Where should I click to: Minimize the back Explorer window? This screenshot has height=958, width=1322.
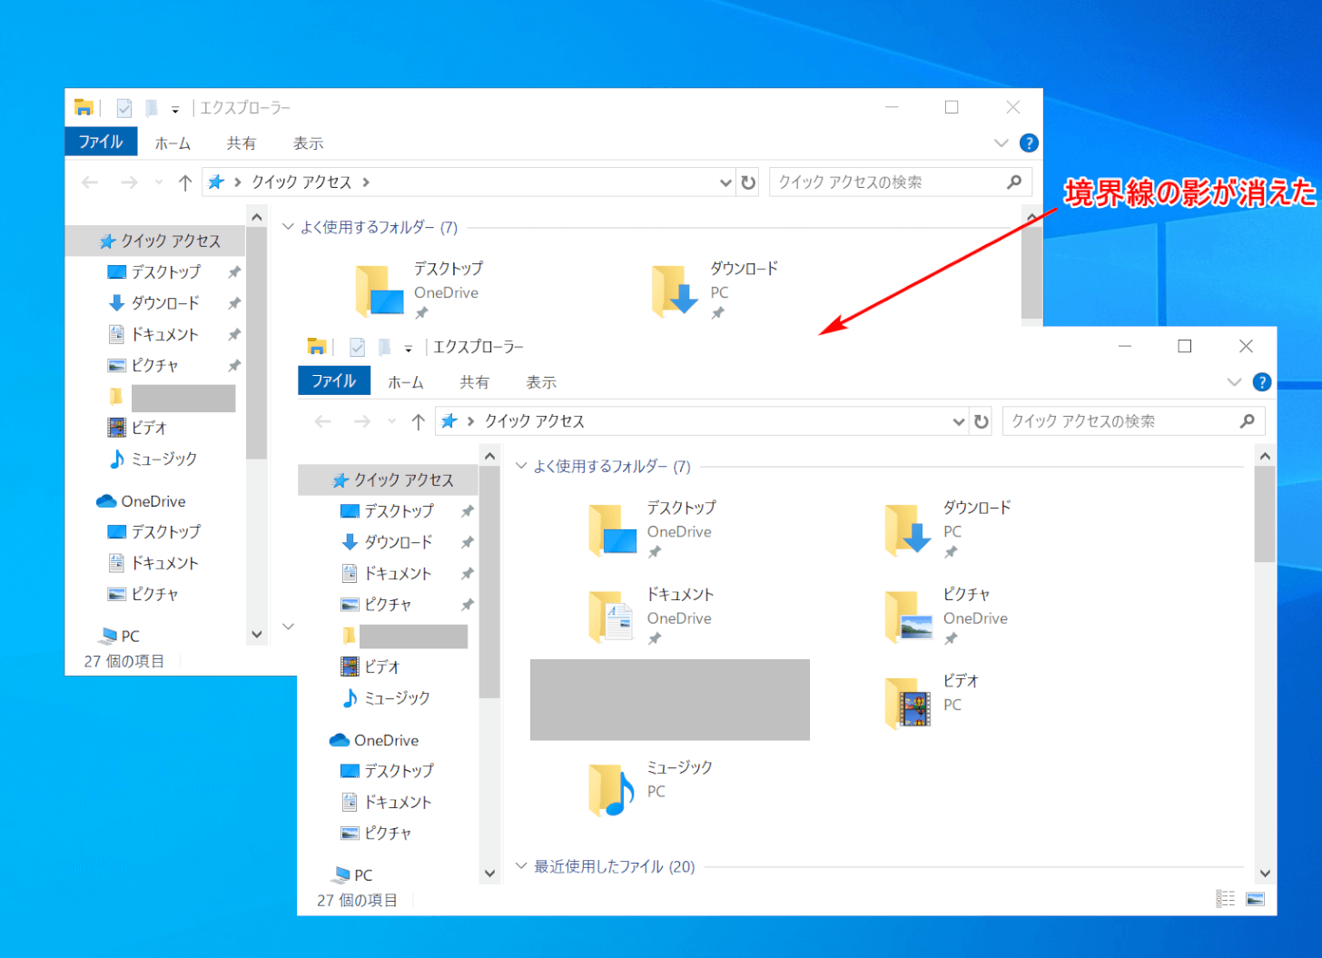click(x=892, y=107)
